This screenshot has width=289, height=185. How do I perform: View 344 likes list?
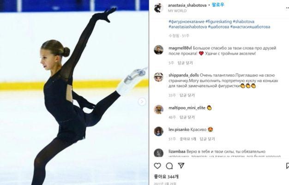tap(166, 177)
